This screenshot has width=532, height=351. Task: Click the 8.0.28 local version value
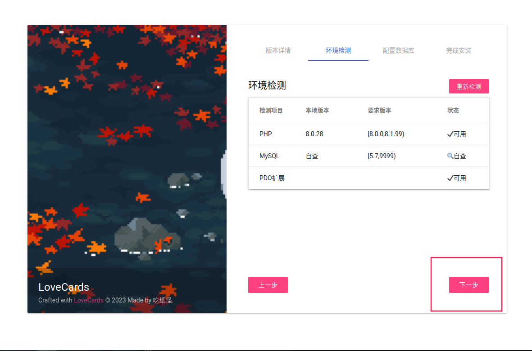tap(314, 134)
